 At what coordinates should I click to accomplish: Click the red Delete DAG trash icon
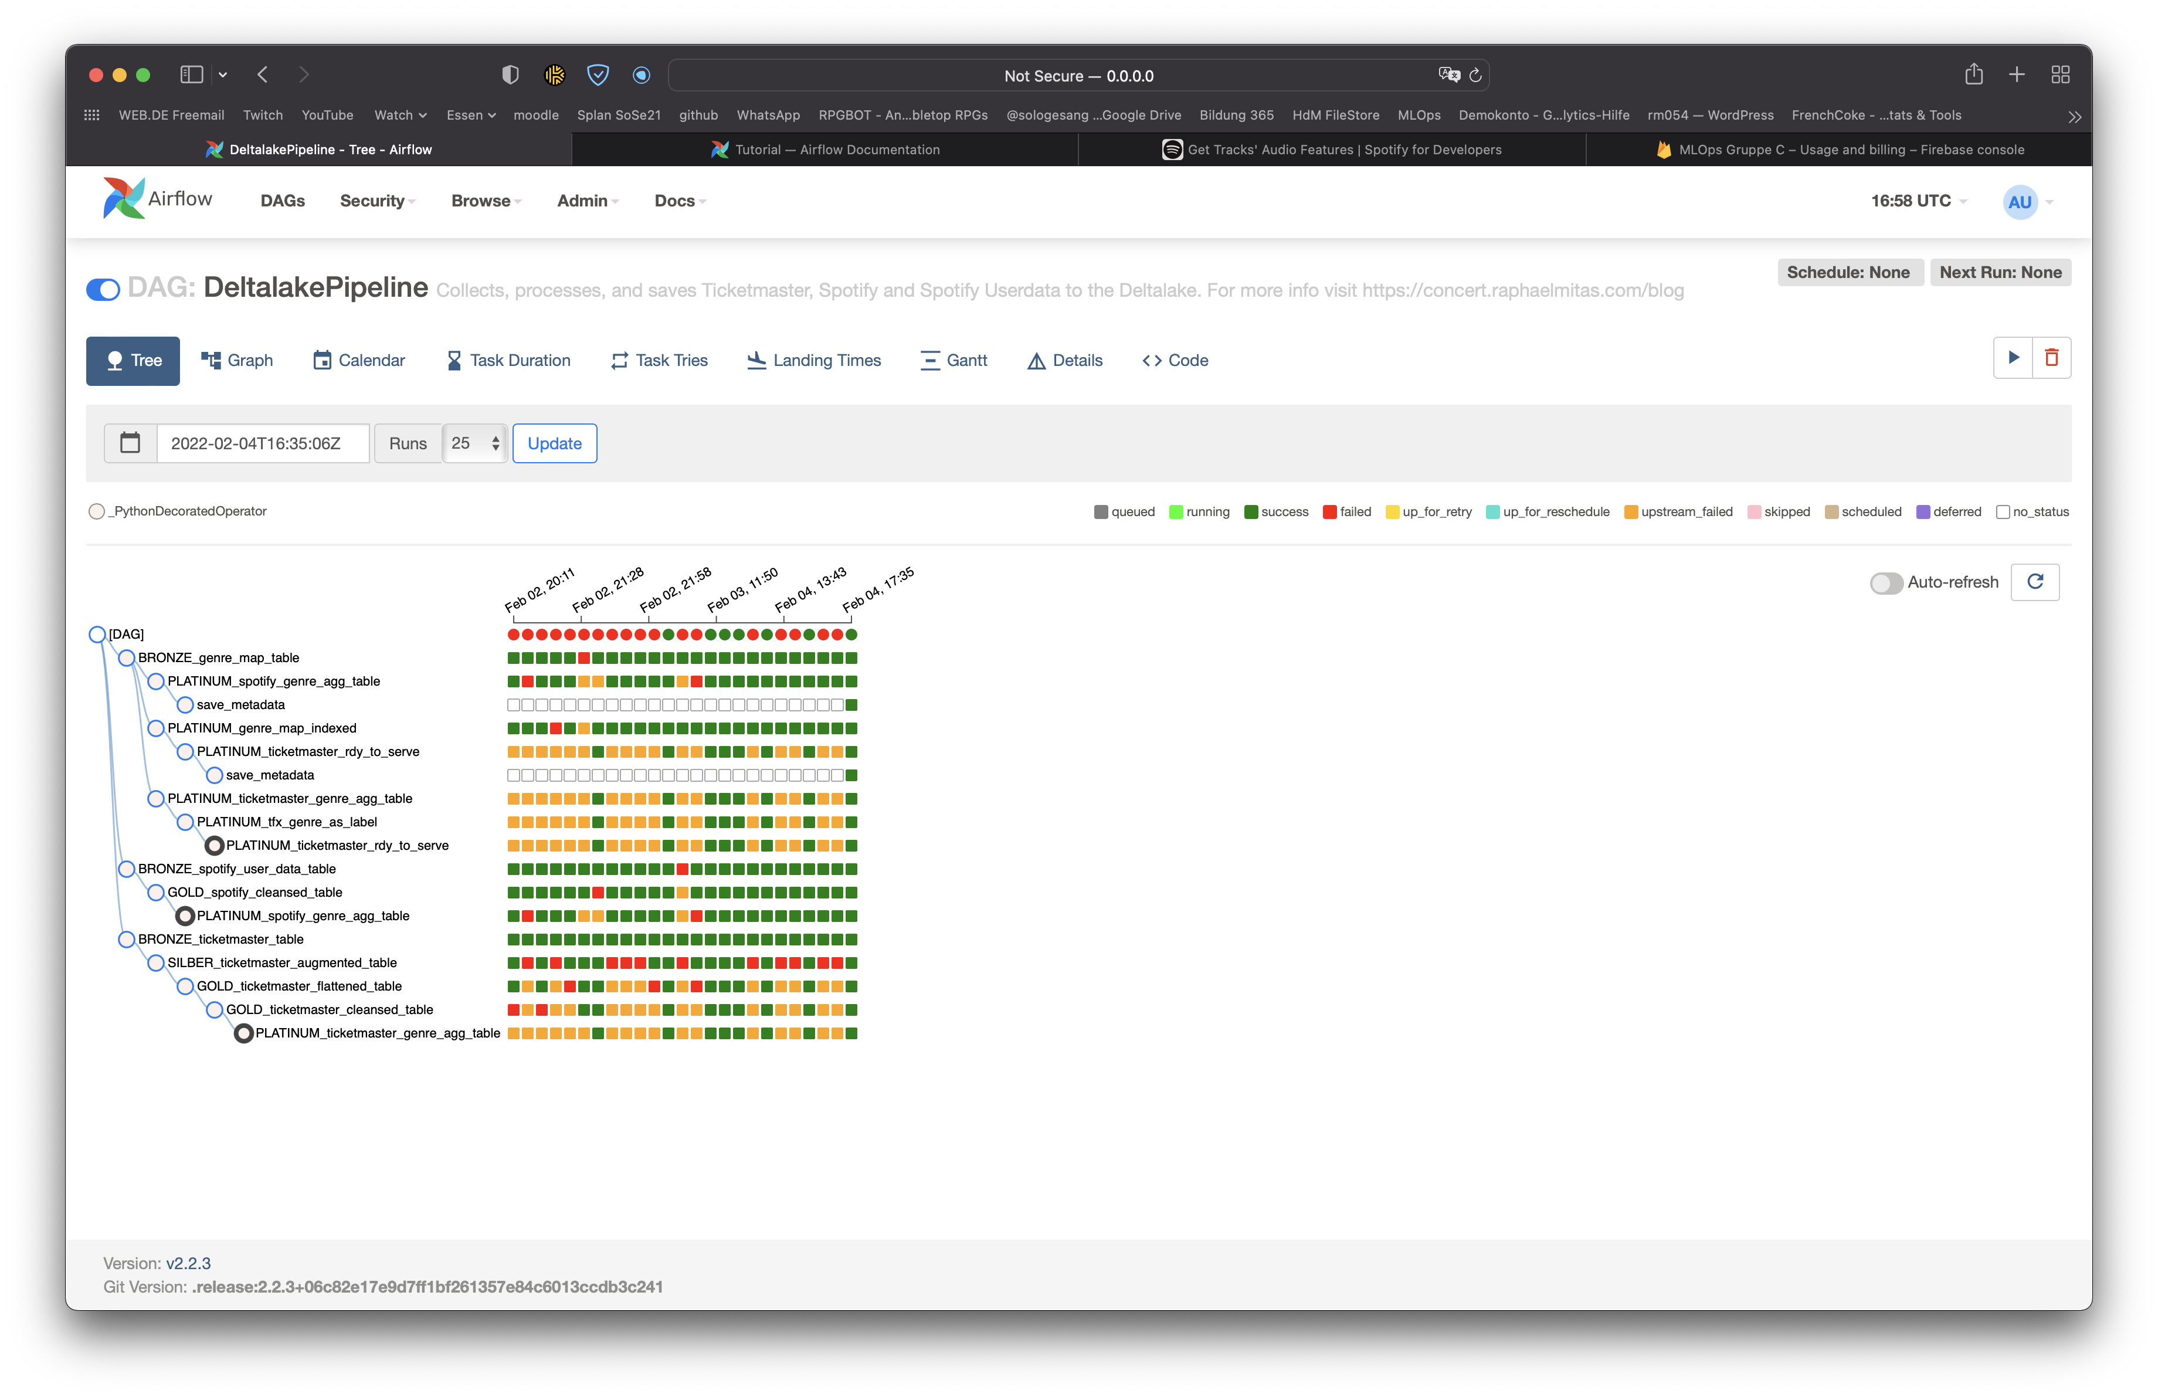pyautogui.click(x=2051, y=358)
